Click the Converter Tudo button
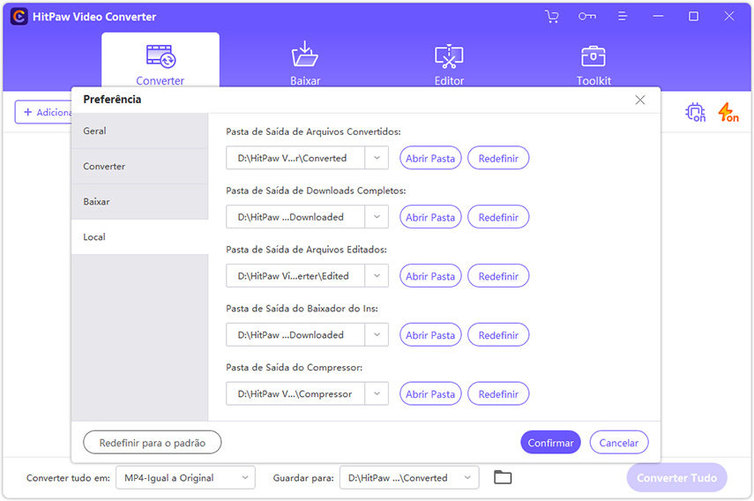754x501 pixels. 676,477
